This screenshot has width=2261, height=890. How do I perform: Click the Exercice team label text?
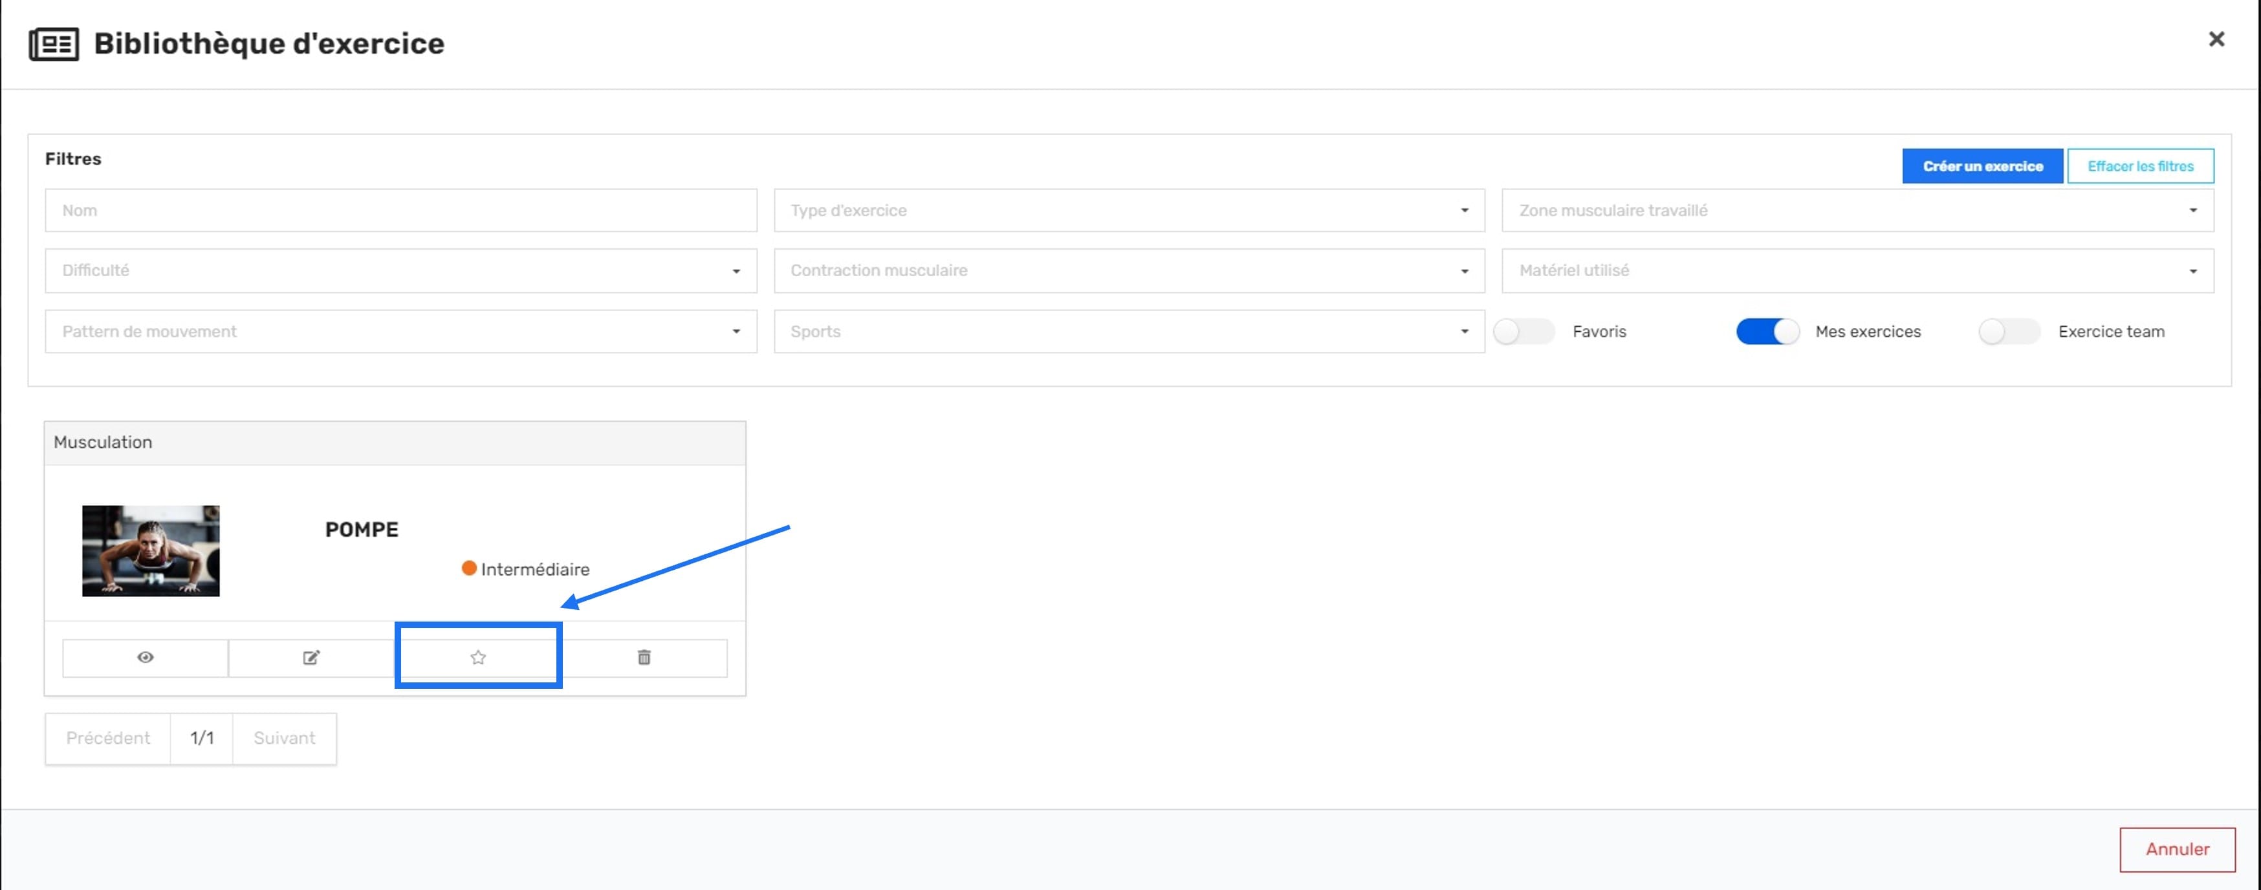coord(2111,332)
